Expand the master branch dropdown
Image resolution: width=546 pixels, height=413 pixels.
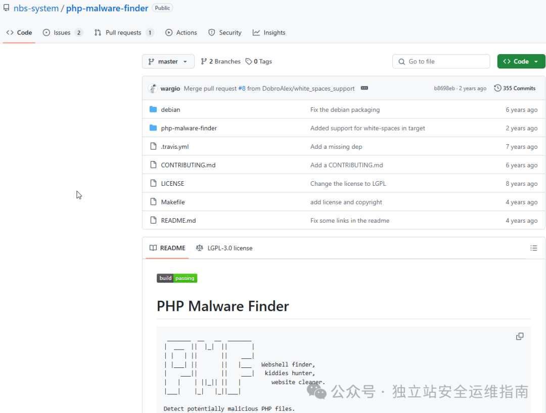click(168, 61)
